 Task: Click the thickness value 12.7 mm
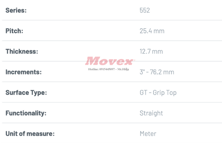coord(151,51)
